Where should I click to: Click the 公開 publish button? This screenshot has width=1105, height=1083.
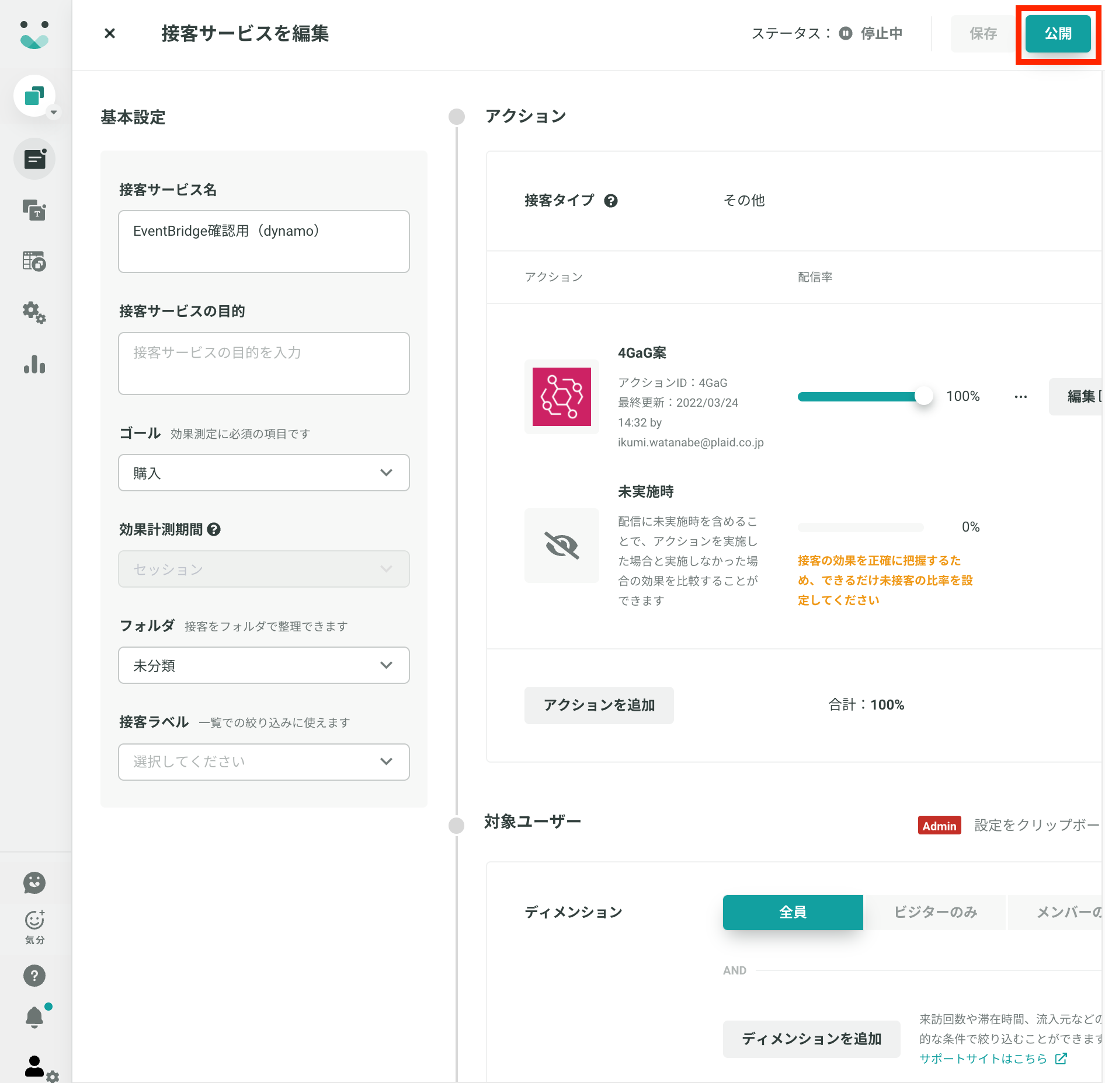coord(1058,34)
